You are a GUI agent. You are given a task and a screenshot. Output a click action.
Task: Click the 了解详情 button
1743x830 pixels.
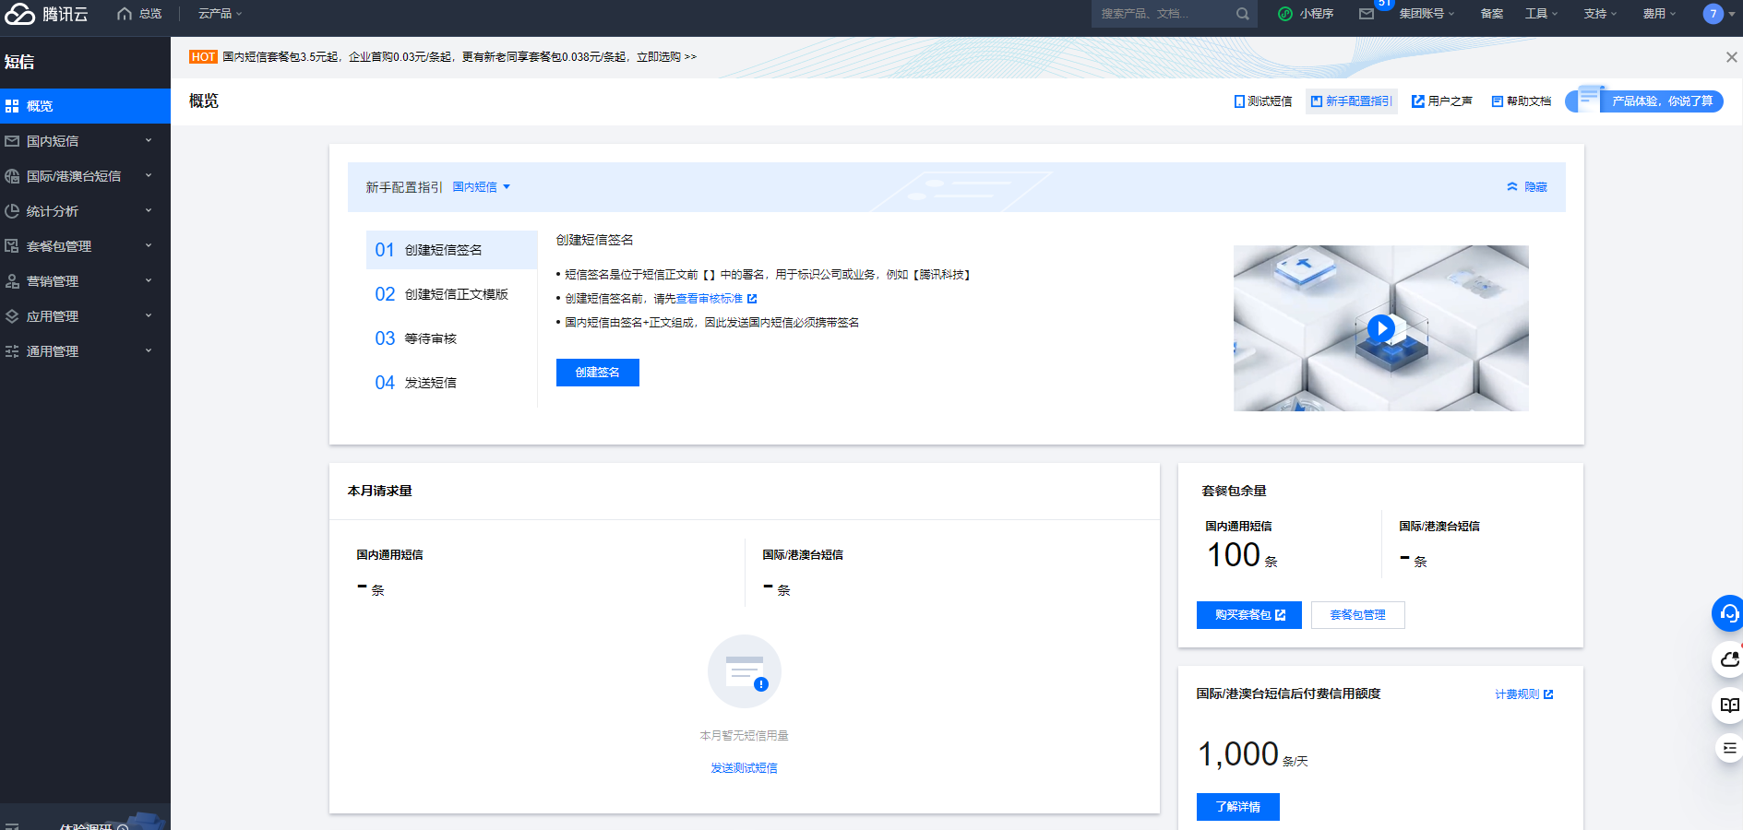point(1237,807)
